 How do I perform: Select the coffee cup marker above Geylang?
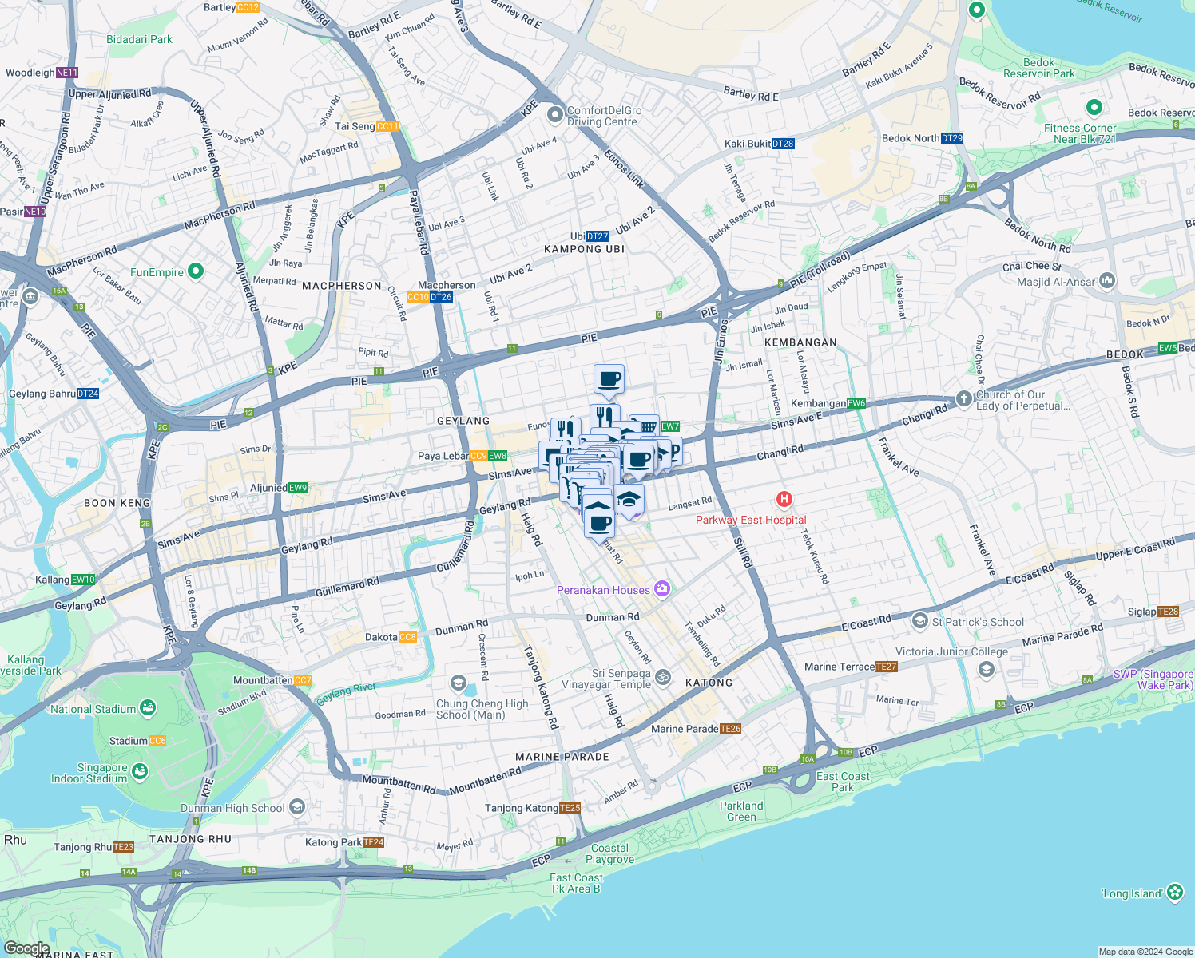(x=608, y=381)
